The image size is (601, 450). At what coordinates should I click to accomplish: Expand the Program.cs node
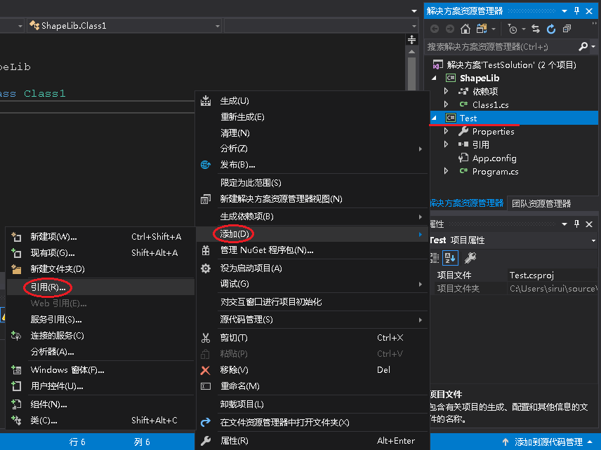446,171
